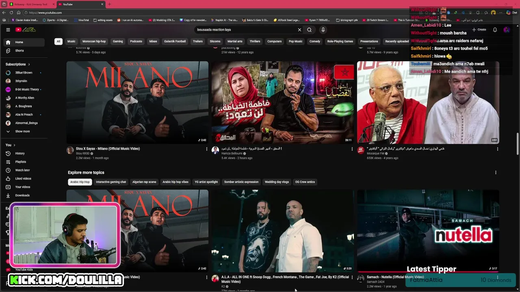Play the Hamza Belloumi video thumbnail
The width and height of the screenshot is (520, 292).
click(x=283, y=103)
